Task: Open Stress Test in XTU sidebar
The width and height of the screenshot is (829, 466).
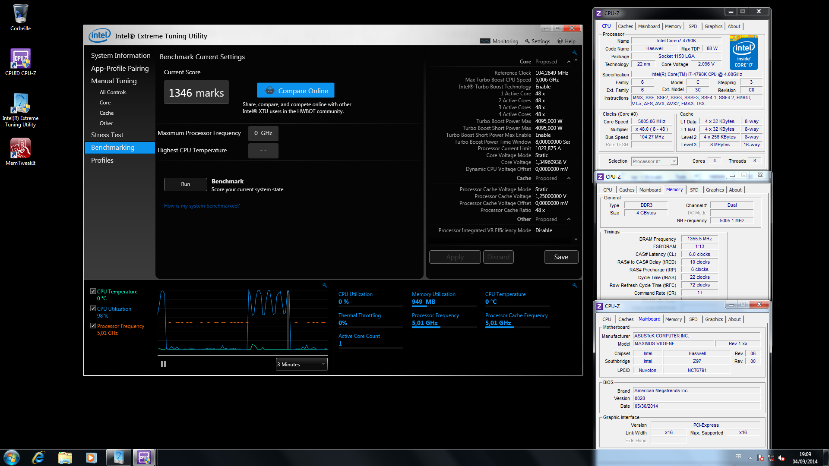Action: click(107, 135)
